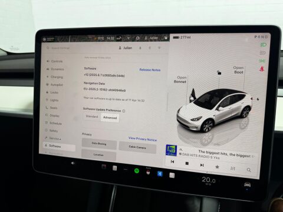Click the Search Settings field
Viewport: 283px width, 212px height.
pyautogui.click(x=58, y=48)
